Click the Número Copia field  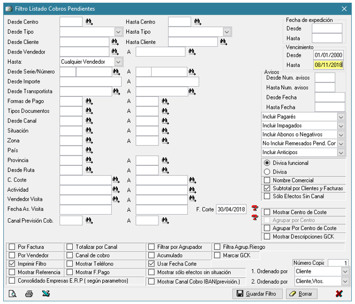pyautogui.click(x=338, y=263)
